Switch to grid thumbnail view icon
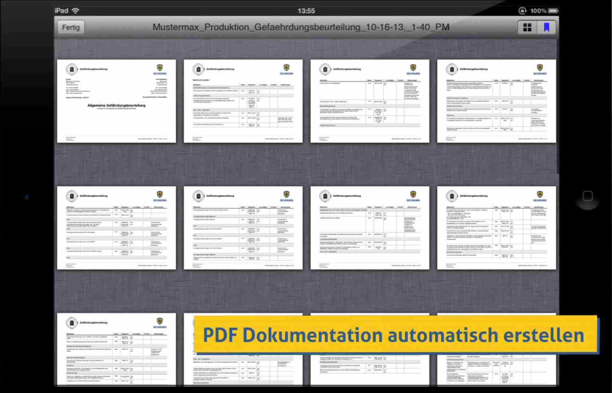 click(527, 27)
